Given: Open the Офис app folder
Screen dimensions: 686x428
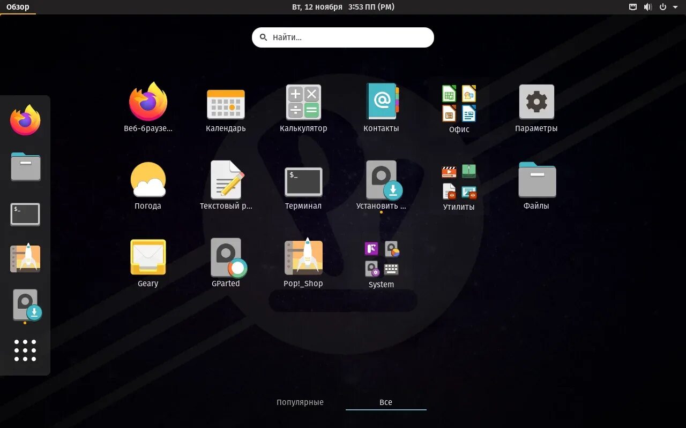Looking at the screenshot, I should 459,109.
